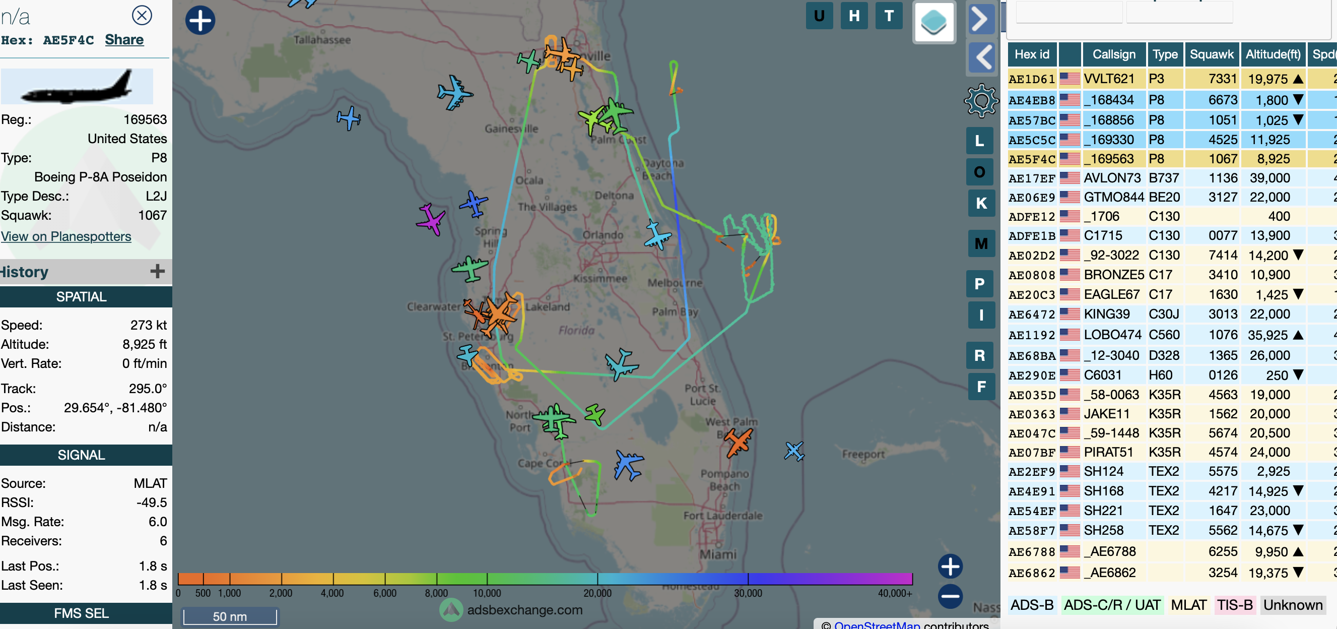
Task: Toggle the H map button
Action: [854, 16]
